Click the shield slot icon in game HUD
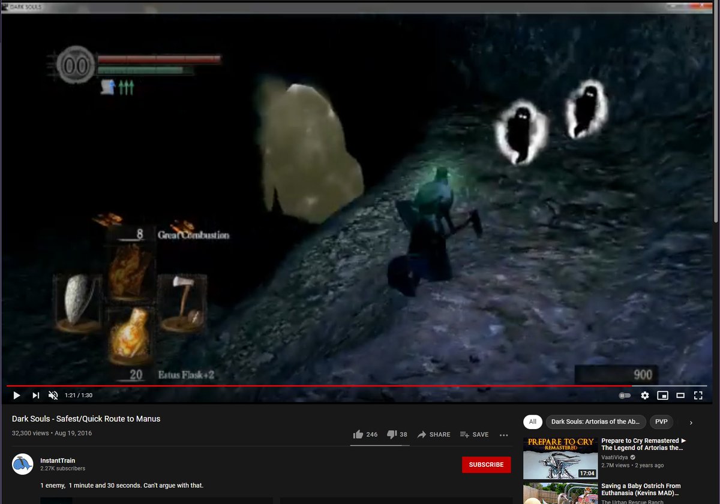The height and width of the screenshot is (504, 720). (77, 303)
